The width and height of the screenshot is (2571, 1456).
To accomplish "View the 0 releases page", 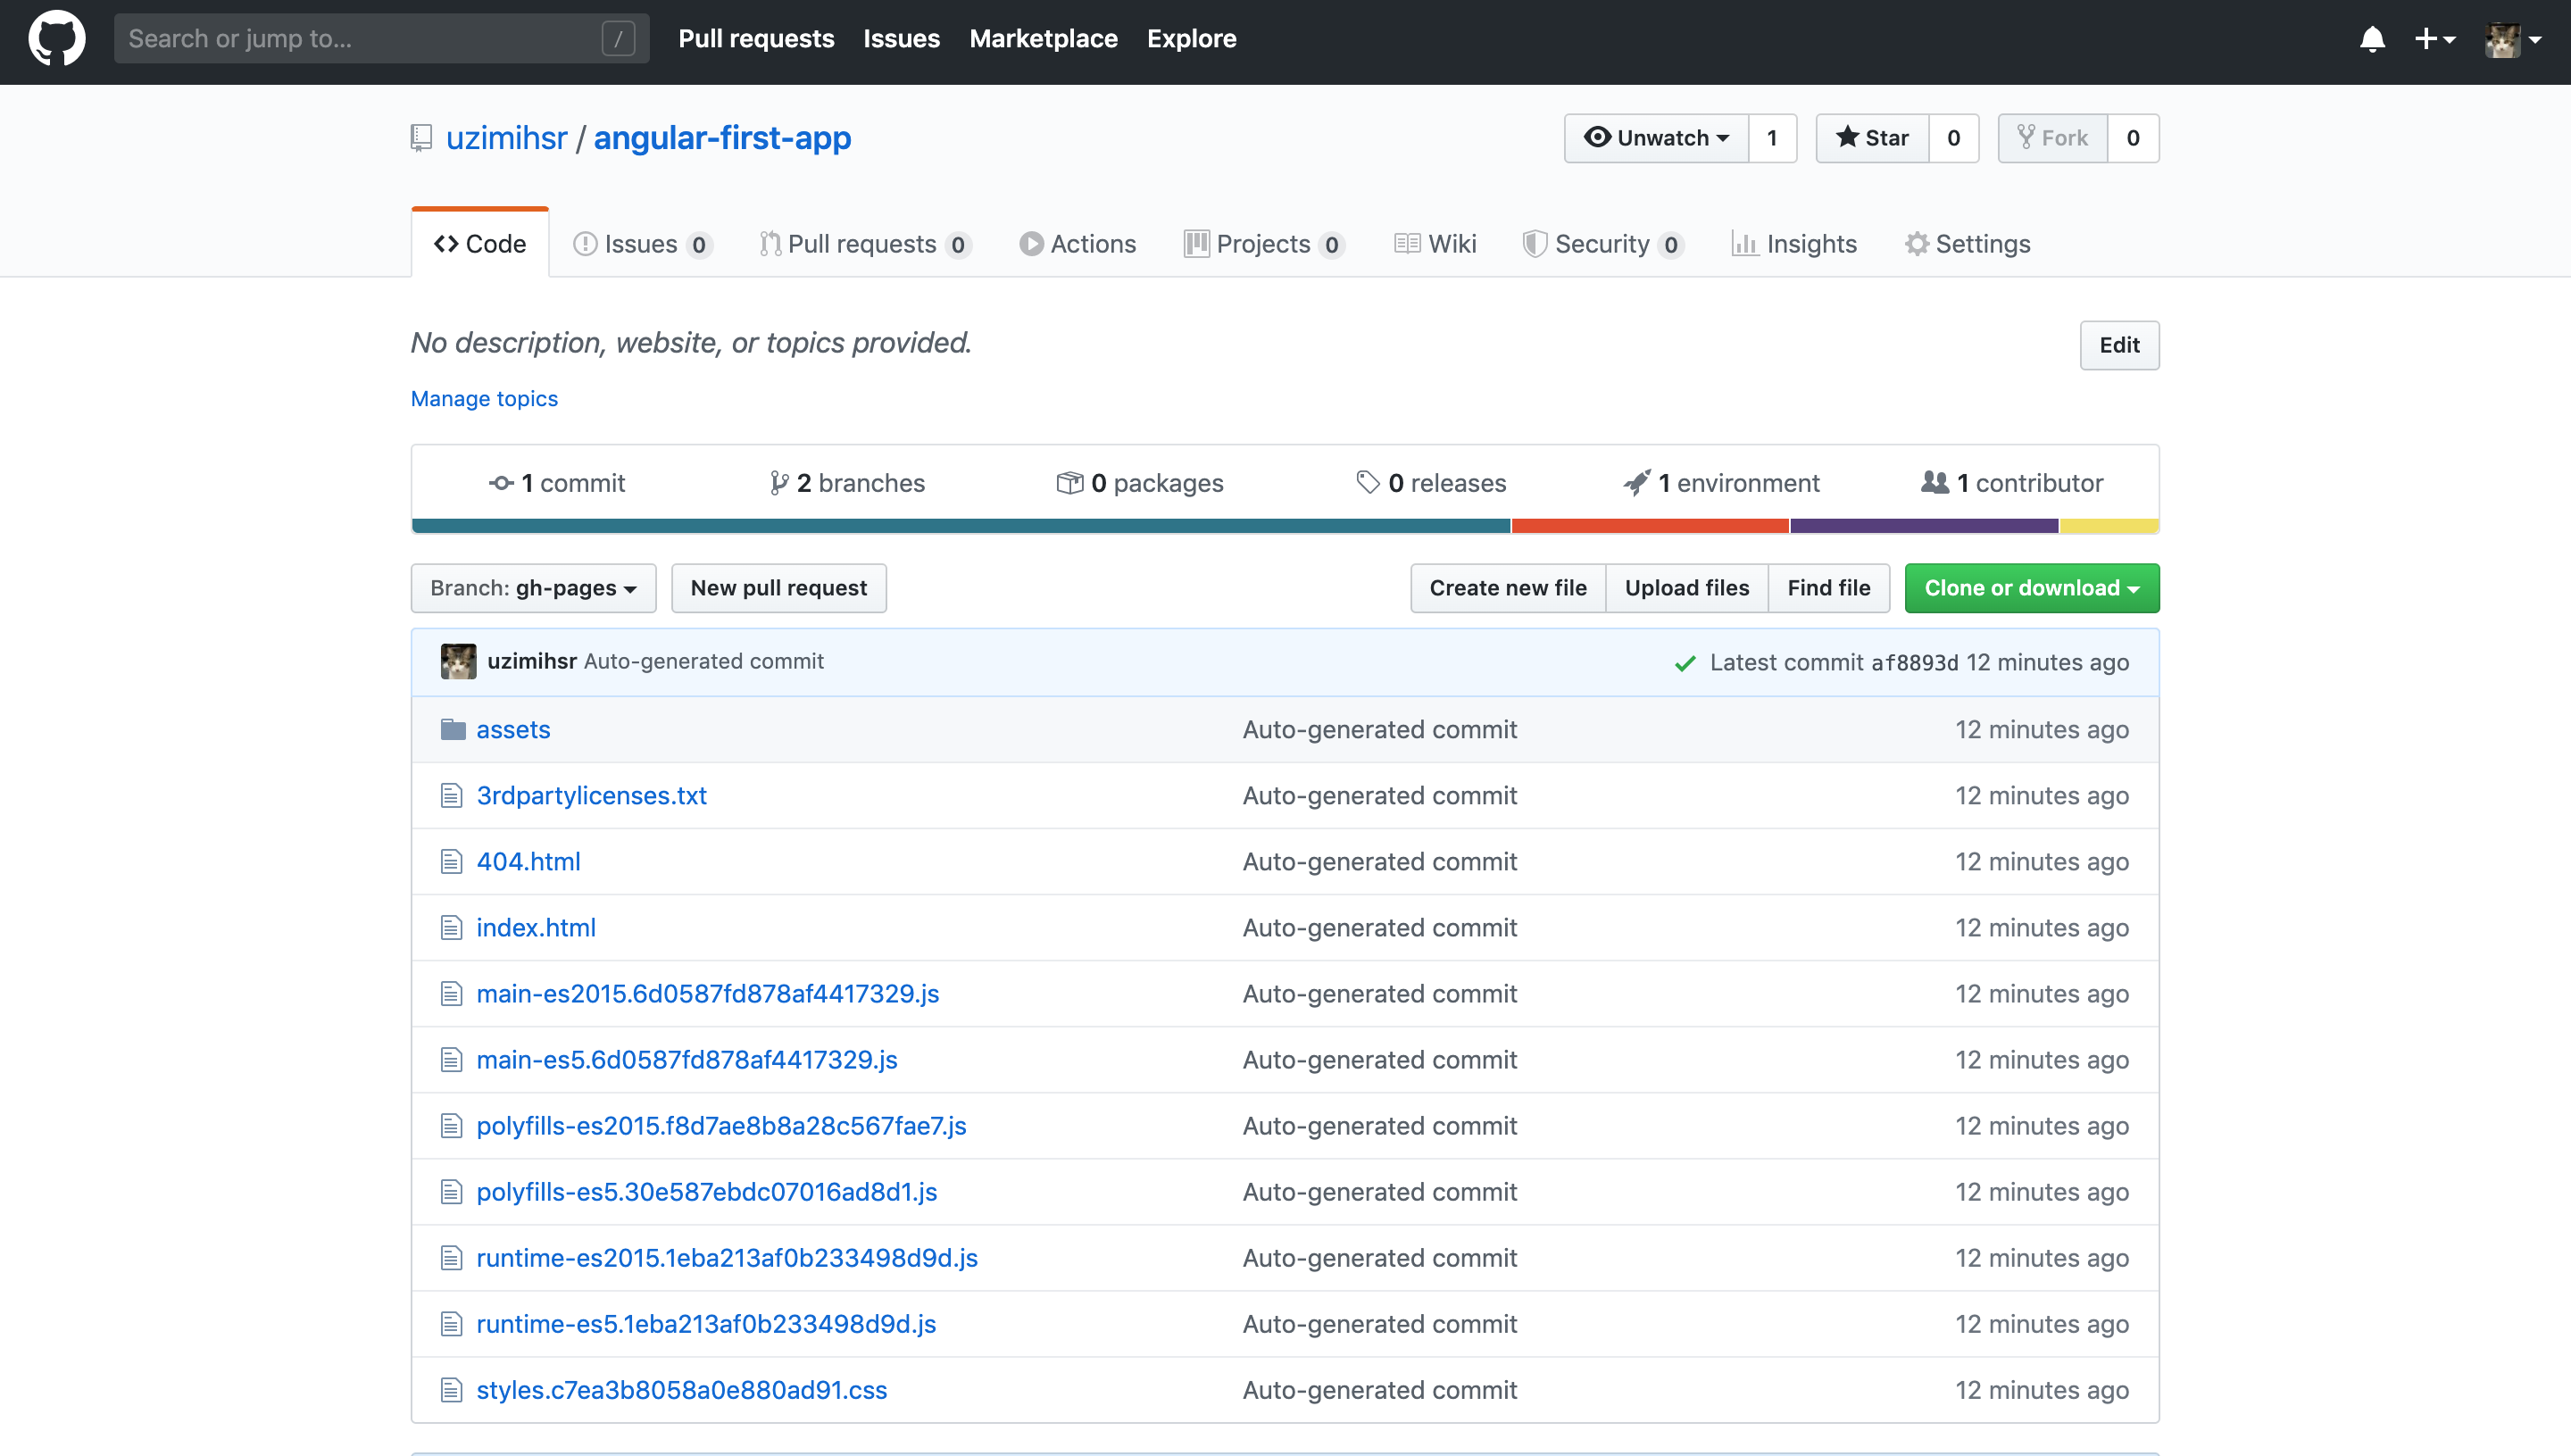I will point(1431,483).
